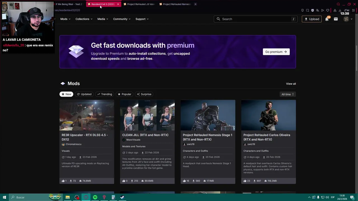Expand the Media menu
Screen dimensions: 358x201
coord(103,19)
